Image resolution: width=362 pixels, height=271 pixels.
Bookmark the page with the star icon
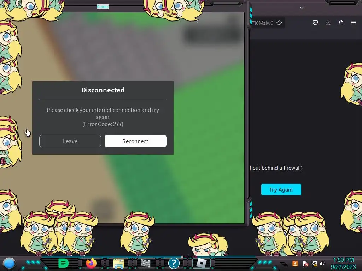point(279,23)
